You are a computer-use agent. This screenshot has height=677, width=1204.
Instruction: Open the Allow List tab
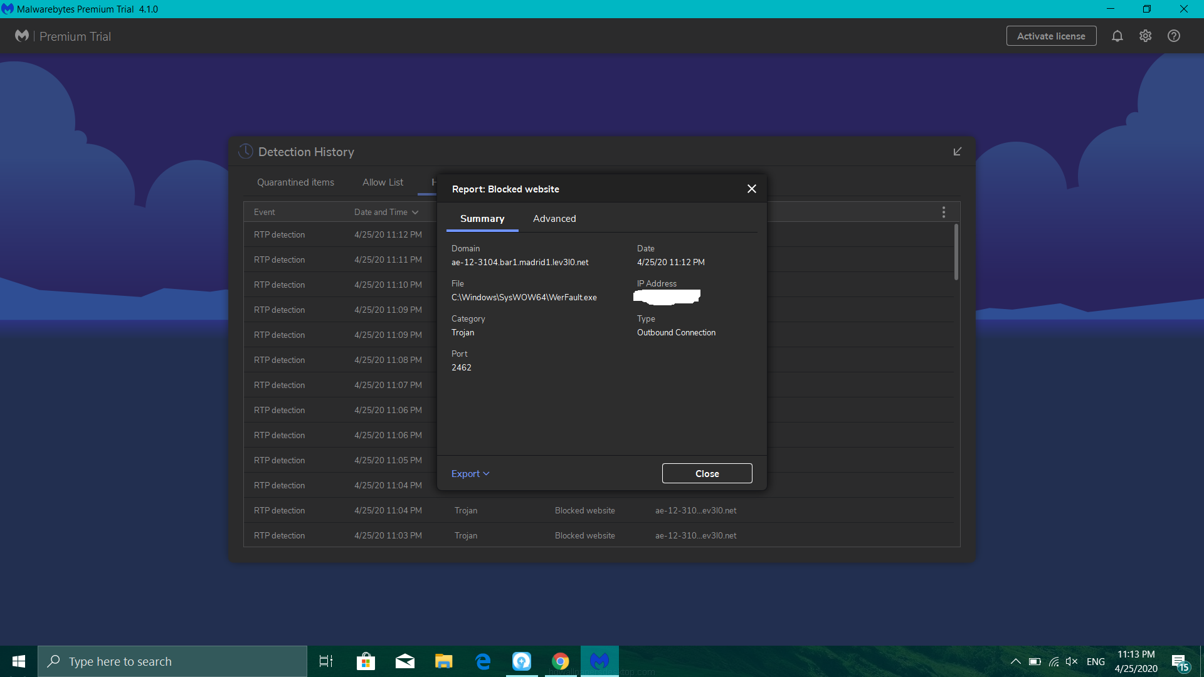coord(383,182)
